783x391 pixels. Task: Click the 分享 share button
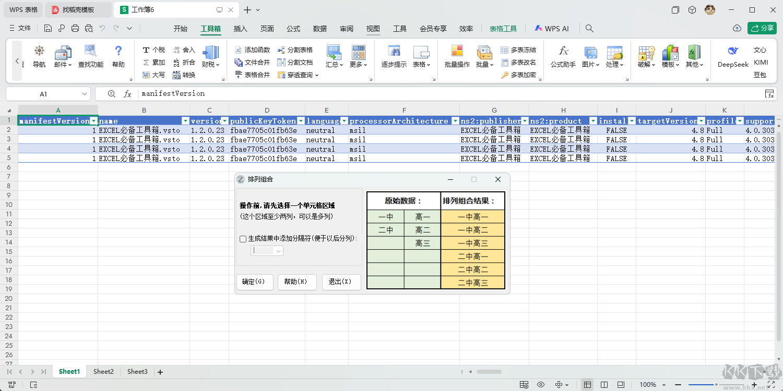(x=762, y=28)
